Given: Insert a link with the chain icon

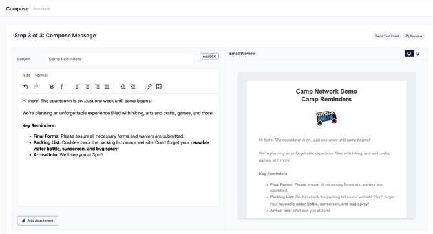Looking at the screenshot, I should pos(149,87).
